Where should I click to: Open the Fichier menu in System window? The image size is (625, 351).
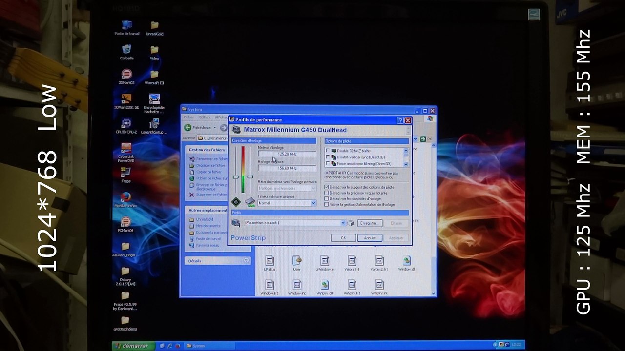click(189, 117)
